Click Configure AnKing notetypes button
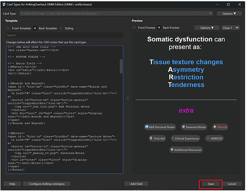This screenshot has width=246, height=191. (47, 184)
